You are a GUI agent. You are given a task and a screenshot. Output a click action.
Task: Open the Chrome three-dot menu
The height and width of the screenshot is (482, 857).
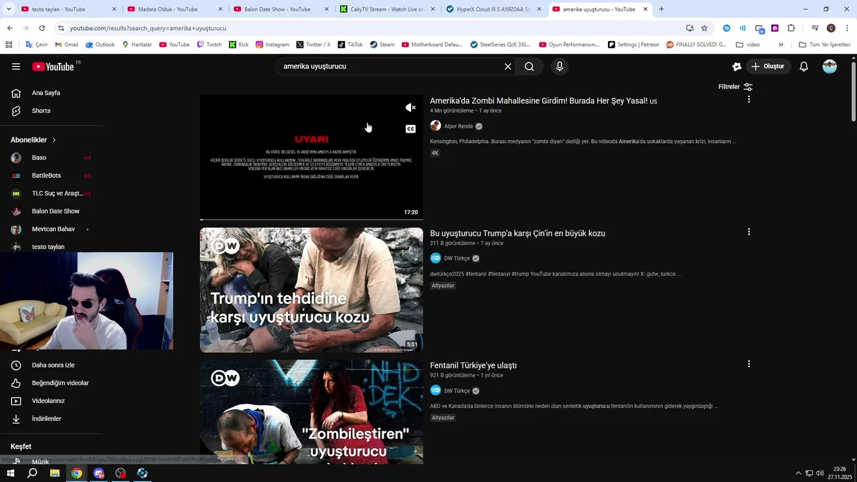tap(846, 28)
